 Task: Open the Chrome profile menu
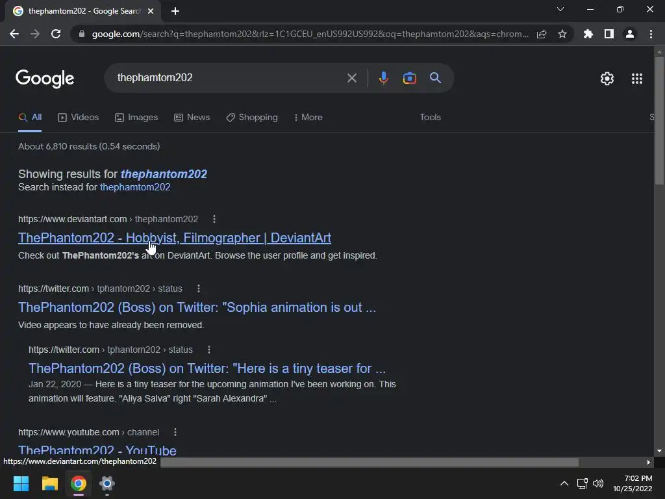tap(630, 34)
